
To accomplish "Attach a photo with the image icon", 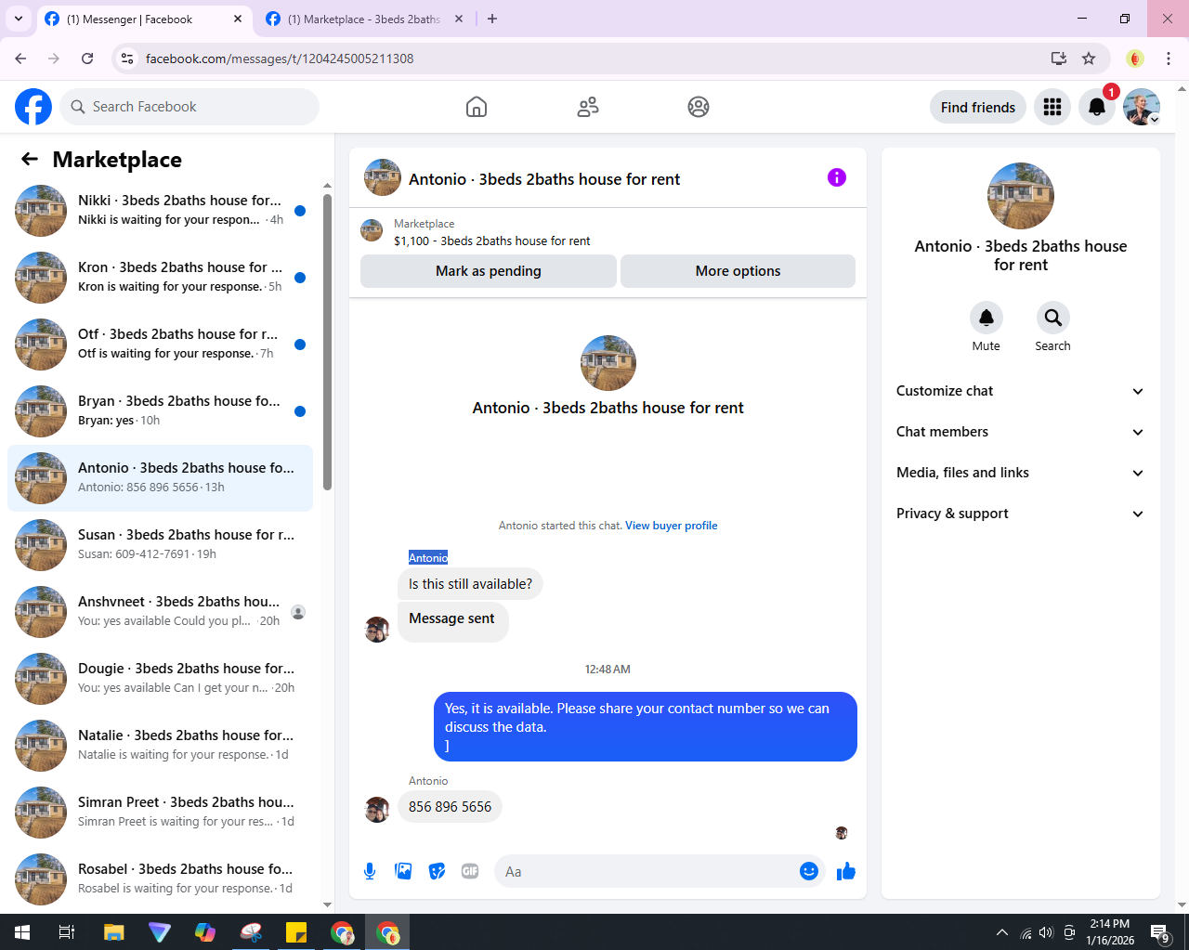I will coord(403,871).
